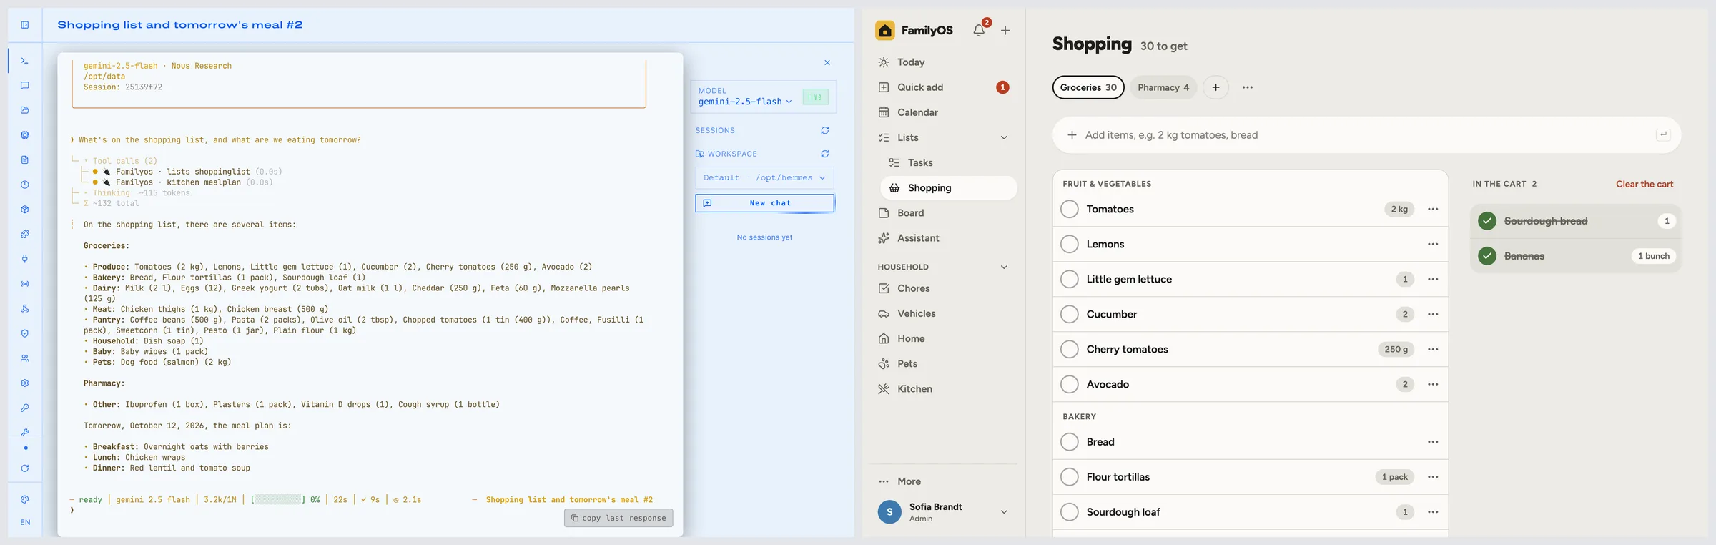Refresh the SESSIONS list
This screenshot has height=545, width=1716.
pos(825,130)
